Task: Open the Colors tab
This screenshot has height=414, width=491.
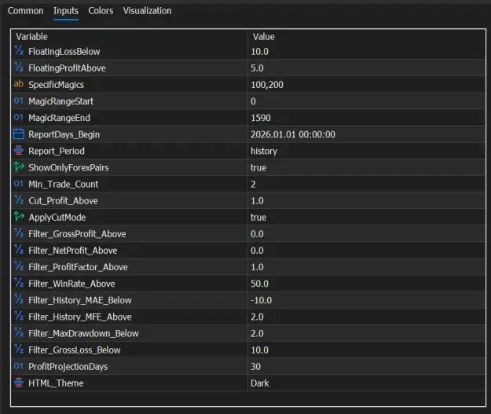Action: pos(101,11)
